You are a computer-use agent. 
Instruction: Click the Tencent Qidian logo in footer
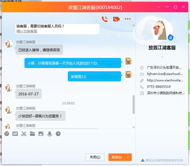pos(143,160)
